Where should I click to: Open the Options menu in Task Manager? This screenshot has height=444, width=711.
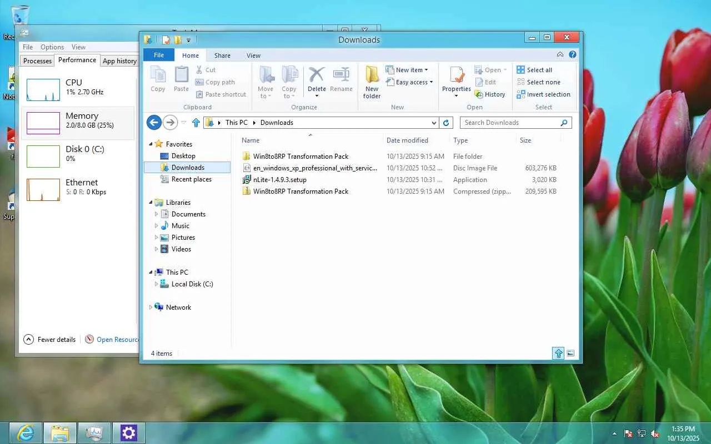(52, 47)
